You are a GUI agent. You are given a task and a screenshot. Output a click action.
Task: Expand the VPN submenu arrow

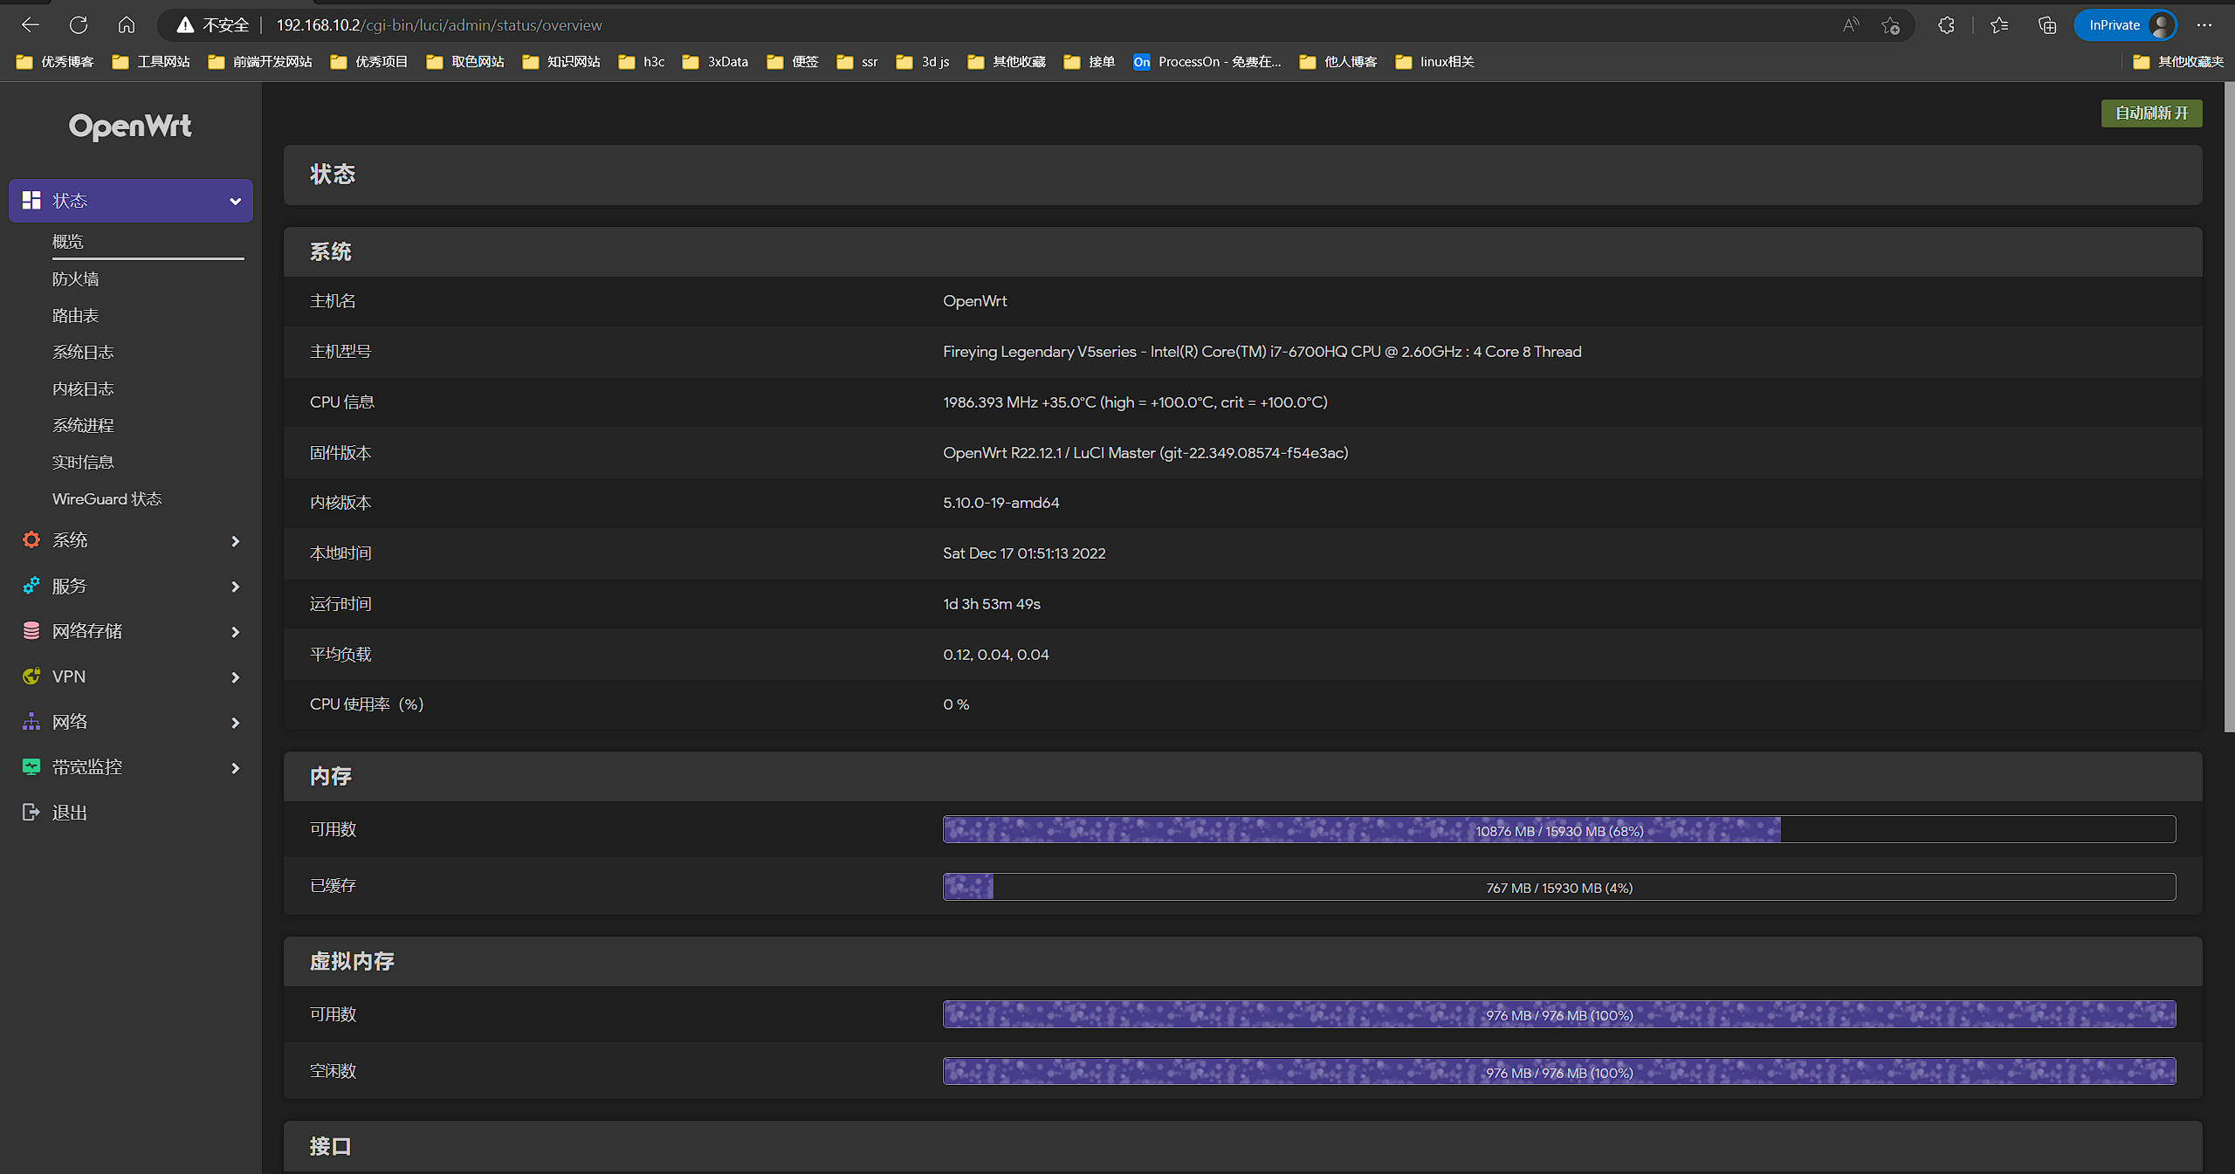235,677
